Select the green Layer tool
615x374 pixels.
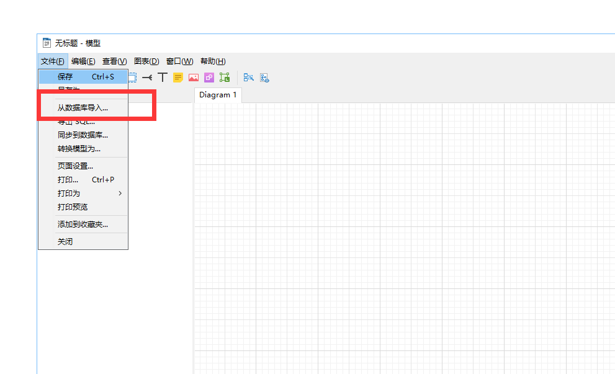point(225,78)
